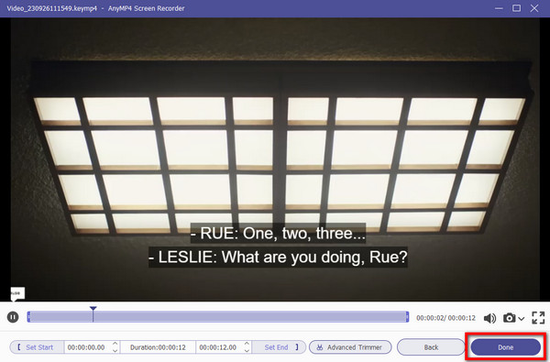This screenshot has height=362, width=550.
Task: Pause the video playback
Action: point(13,317)
